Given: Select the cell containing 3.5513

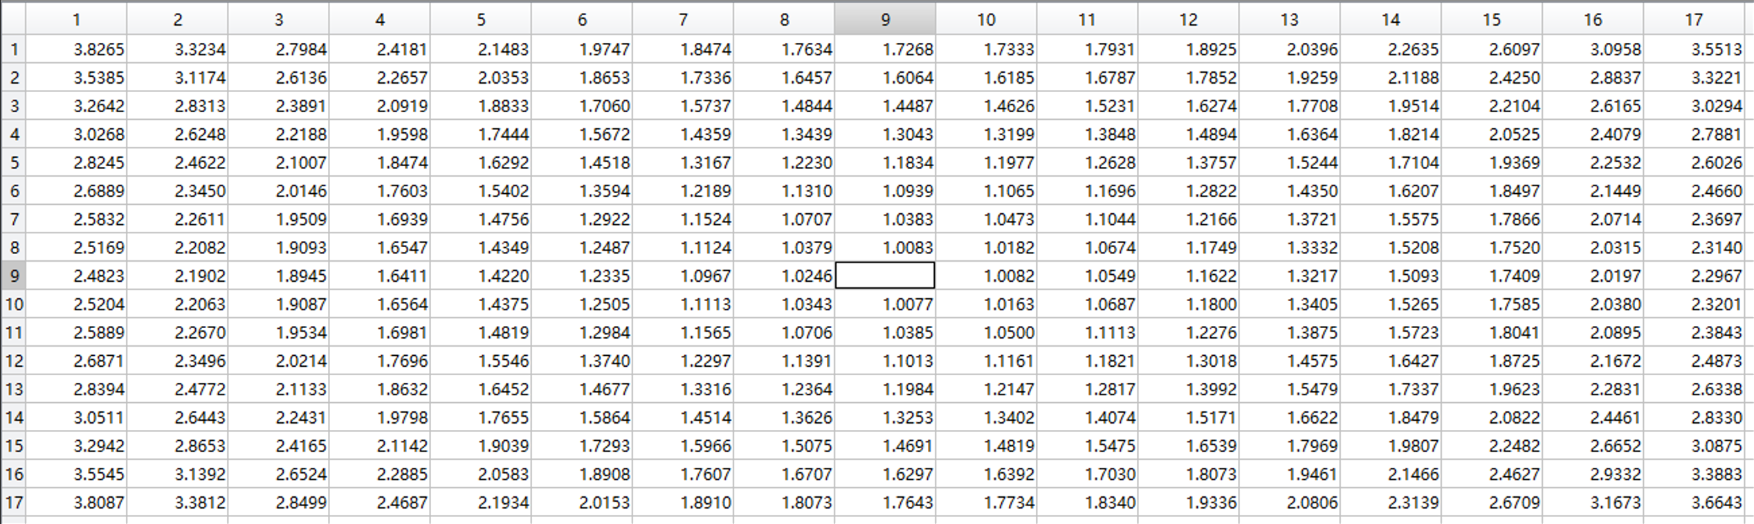Looking at the screenshot, I should pos(1693,49).
